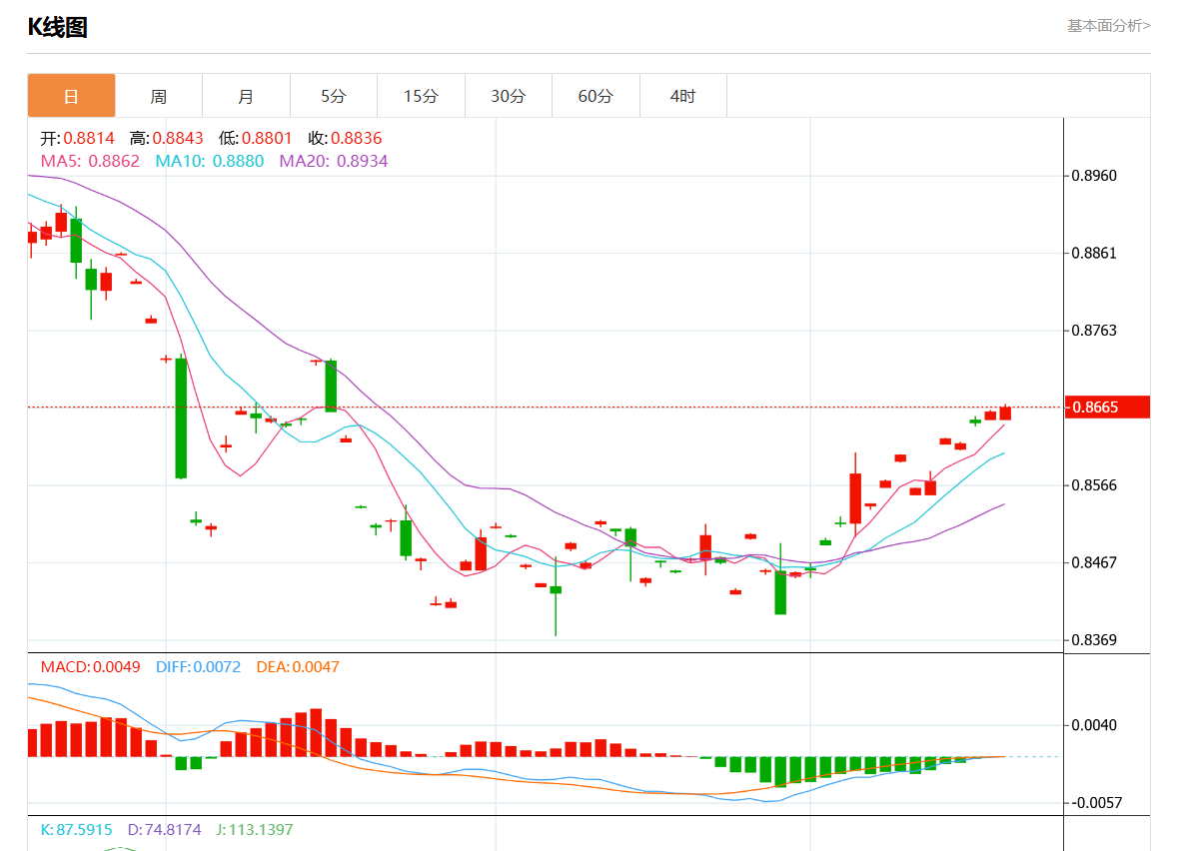
Task: Switch to the 5分 interval tab
Action: tap(334, 96)
